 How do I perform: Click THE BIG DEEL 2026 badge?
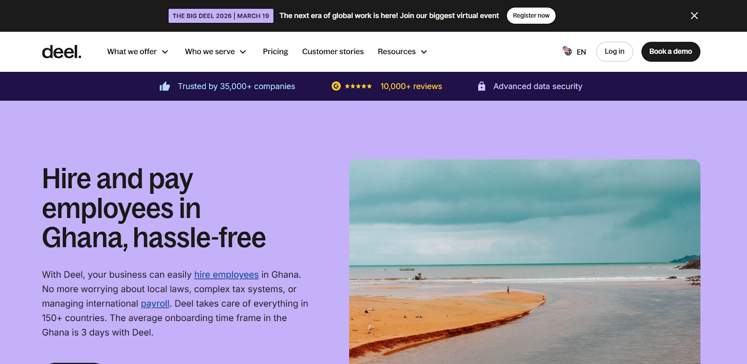[x=221, y=16]
